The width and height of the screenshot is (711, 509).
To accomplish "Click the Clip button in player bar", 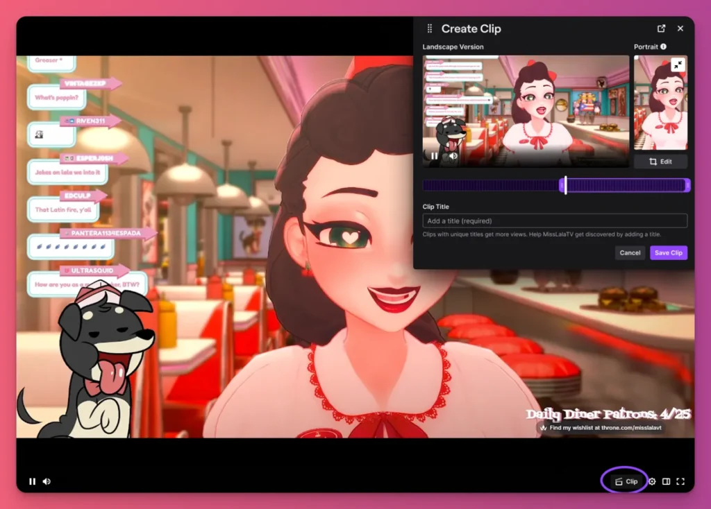I will (x=626, y=481).
